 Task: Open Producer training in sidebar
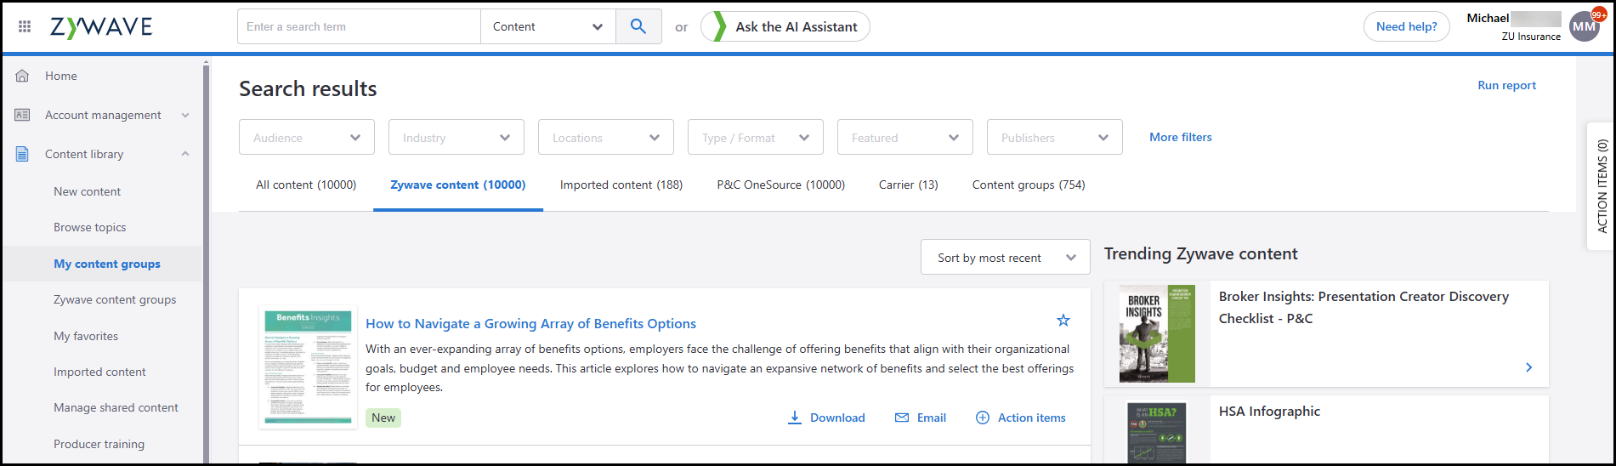click(x=99, y=444)
